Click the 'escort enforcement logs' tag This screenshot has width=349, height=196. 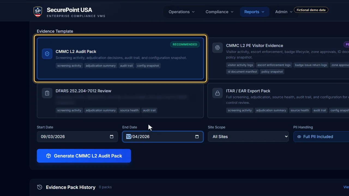tap(274, 65)
